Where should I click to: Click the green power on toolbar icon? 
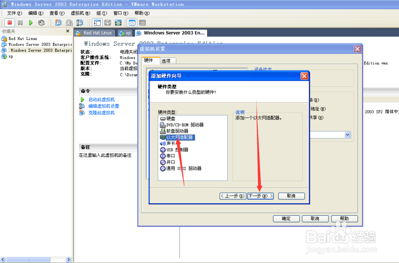31,23
